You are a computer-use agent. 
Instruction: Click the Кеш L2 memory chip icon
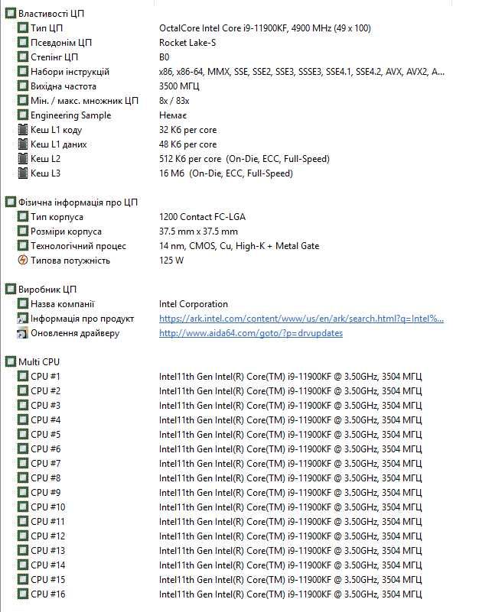[23, 159]
